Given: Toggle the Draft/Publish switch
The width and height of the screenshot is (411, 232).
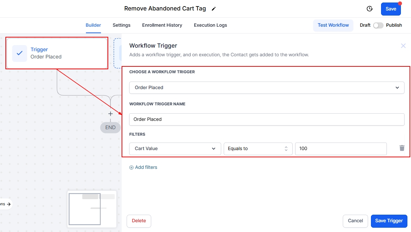Looking at the screenshot, I should point(378,25).
